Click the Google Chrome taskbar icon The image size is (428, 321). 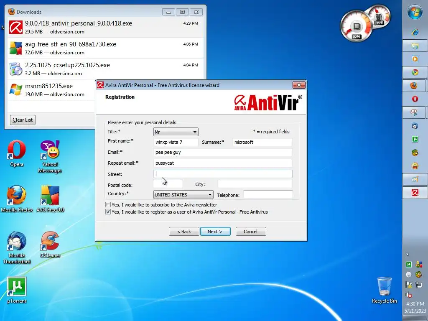tap(415, 72)
